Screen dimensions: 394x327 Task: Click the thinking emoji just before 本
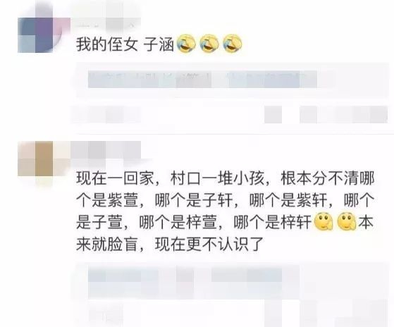coord(347,222)
